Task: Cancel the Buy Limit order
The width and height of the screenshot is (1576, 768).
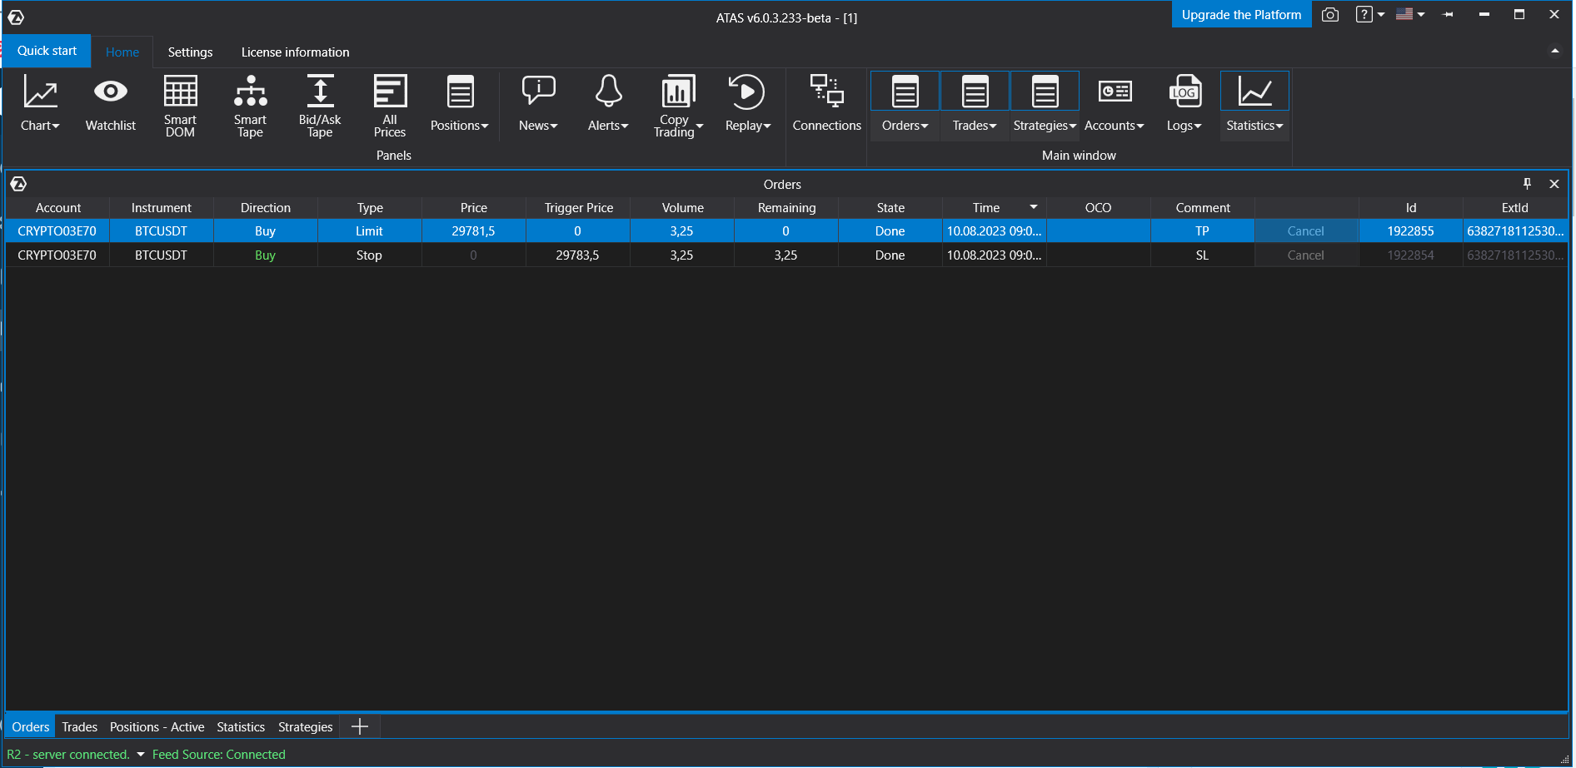Action: point(1304,230)
